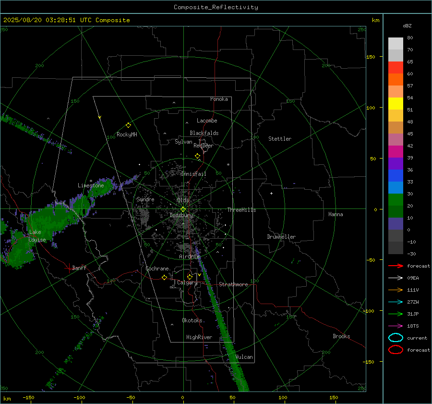Click the Hanna label
Screen dimensions: 432x404
coord(336,214)
